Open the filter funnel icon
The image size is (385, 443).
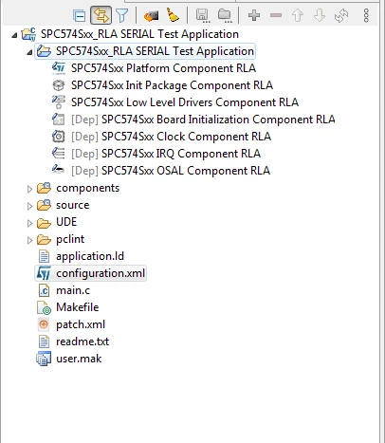pyautogui.click(x=122, y=15)
